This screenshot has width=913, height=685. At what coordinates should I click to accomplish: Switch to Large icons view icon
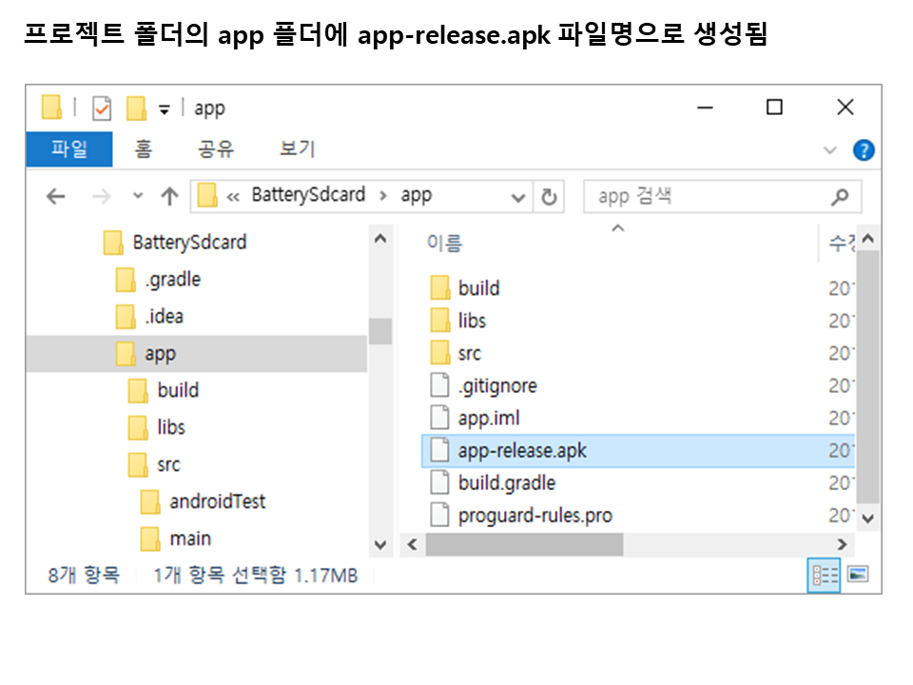click(858, 575)
